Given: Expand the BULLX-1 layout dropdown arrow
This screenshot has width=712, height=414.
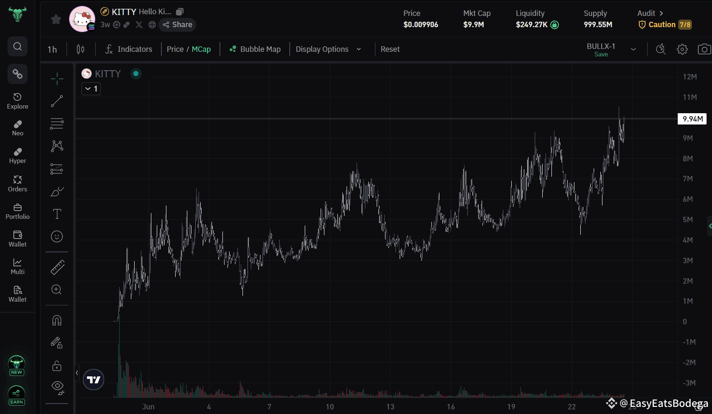Looking at the screenshot, I should coord(633,49).
